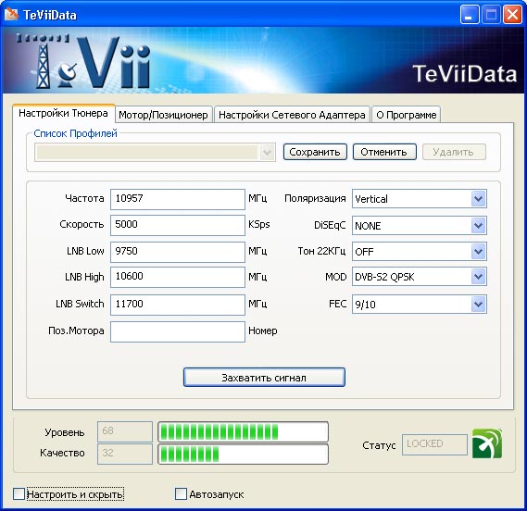
Task: Click the Качество value box showing 32
Action: point(125,454)
